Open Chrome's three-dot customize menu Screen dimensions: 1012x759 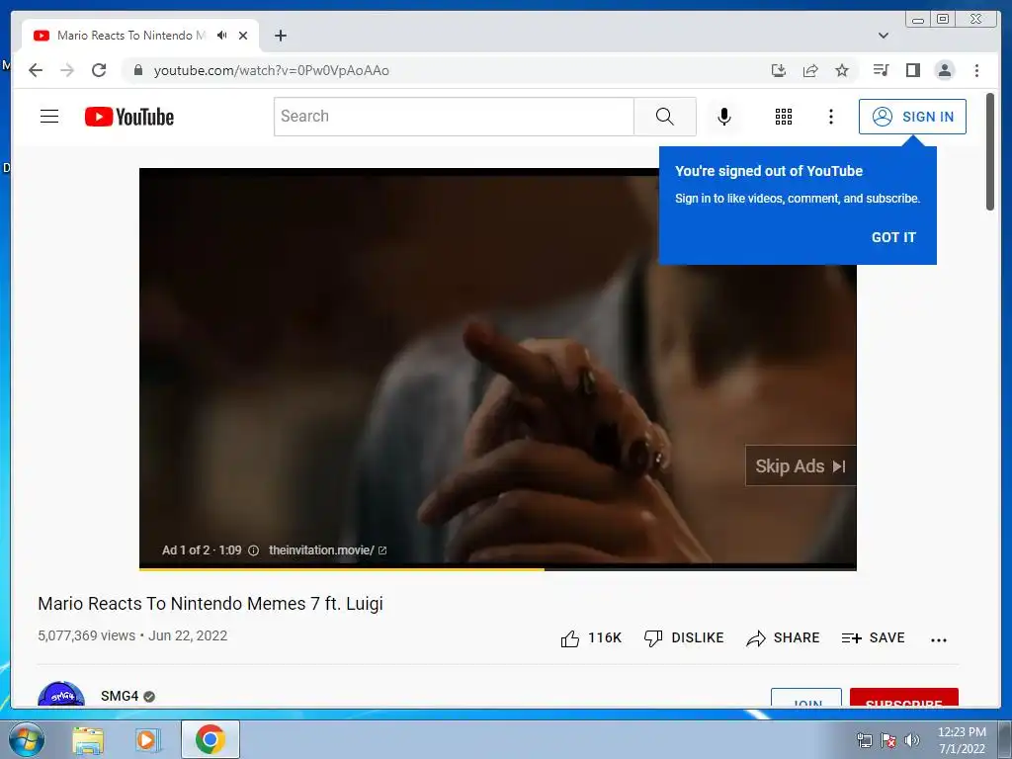point(976,70)
